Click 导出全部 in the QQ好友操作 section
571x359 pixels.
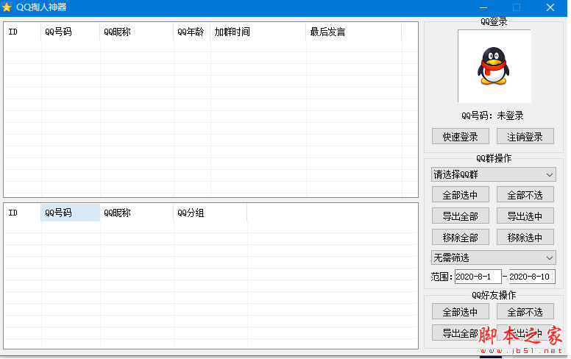point(460,333)
